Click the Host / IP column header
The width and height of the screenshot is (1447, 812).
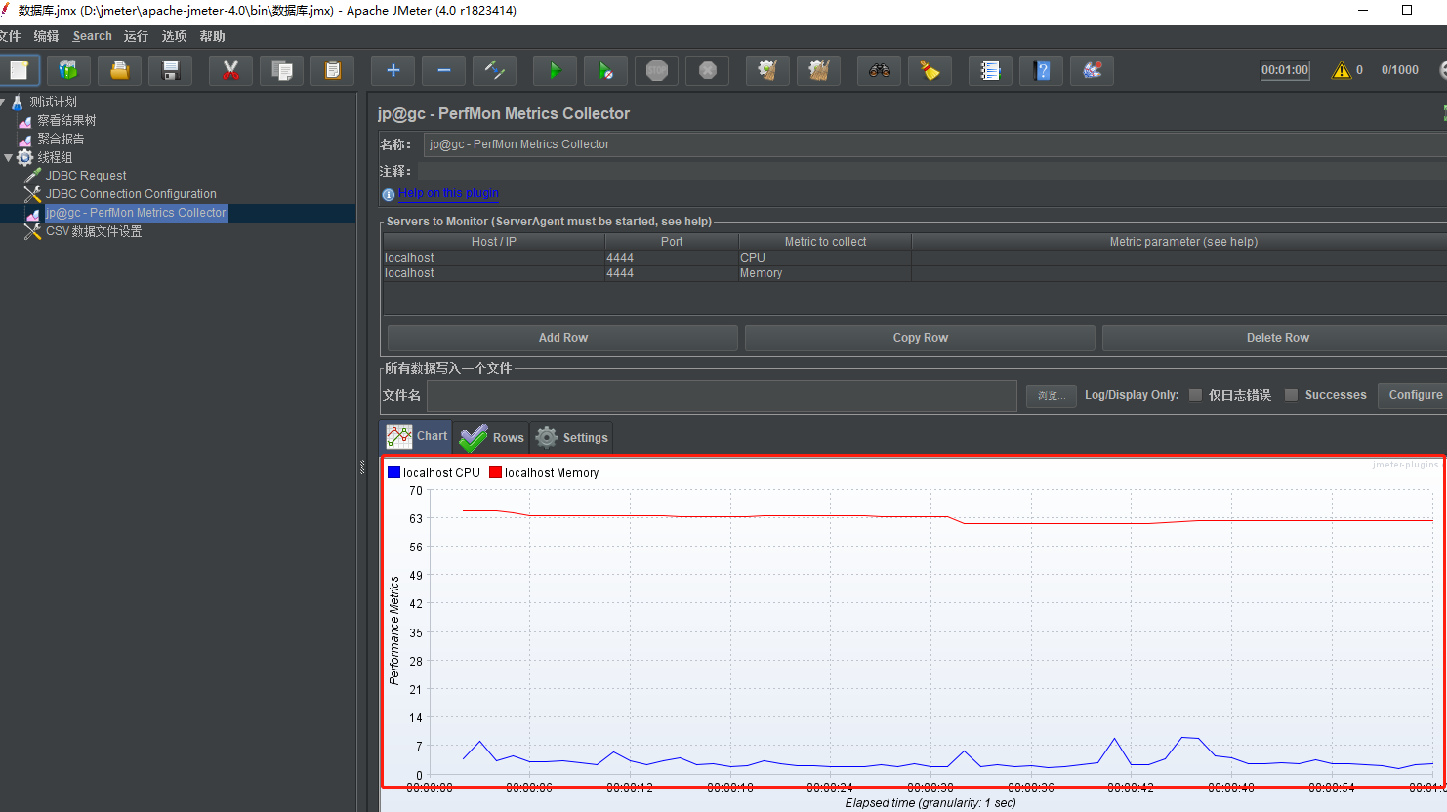(x=493, y=242)
